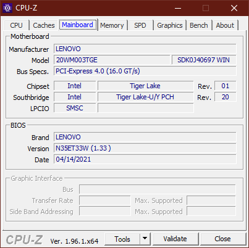Click the Close button at bottom
The width and height of the screenshot is (249, 248).
222,239
